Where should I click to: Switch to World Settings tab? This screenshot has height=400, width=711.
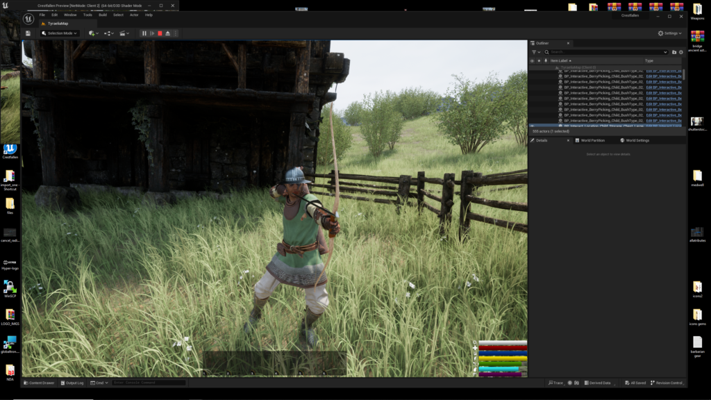635,140
